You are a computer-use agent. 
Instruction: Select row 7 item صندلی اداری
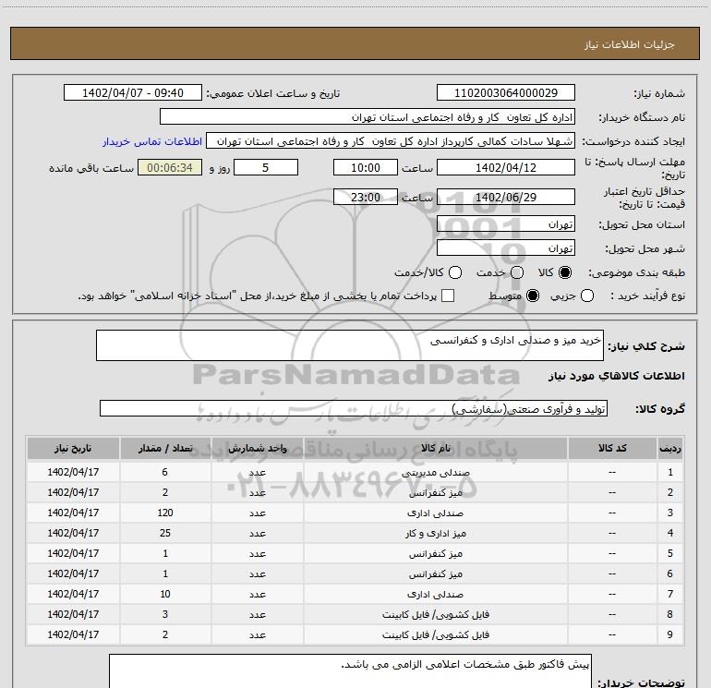[x=435, y=595]
